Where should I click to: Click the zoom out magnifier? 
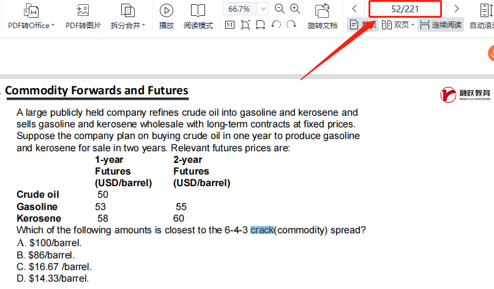click(x=280, y=9)
